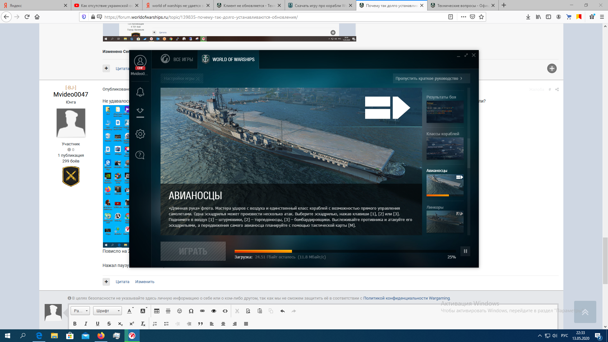Screen dimensions: 608x342
Task: Toggle subscript formatting
Action: tap(120, 324)
